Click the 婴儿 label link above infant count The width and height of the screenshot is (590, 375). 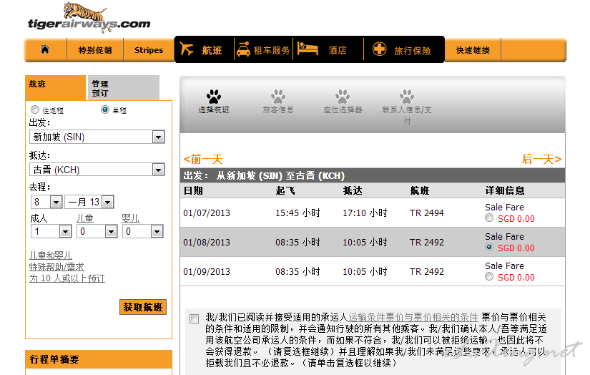click(131, 218)
